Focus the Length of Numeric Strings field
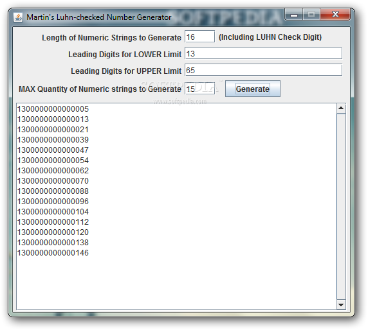The width and height of the screenshot is (368, 330). click(x=199, y=37)
